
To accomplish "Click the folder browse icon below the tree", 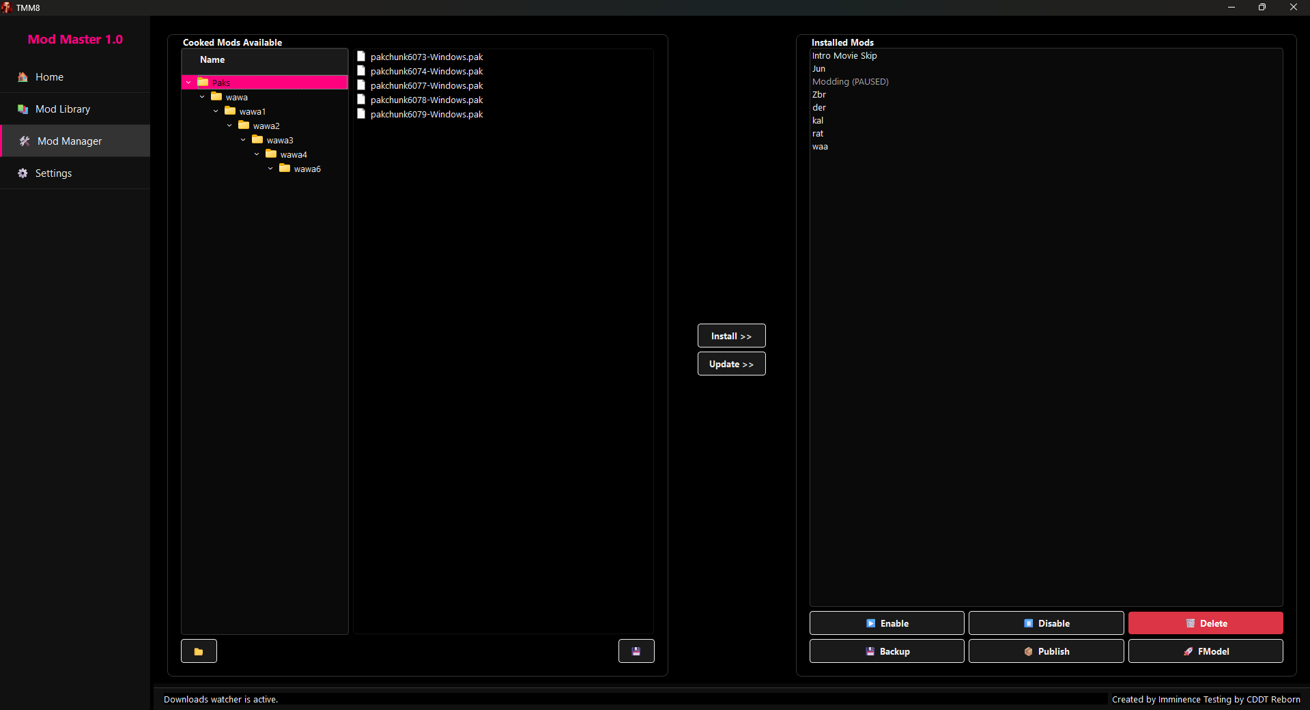I will tap(199, 651).
